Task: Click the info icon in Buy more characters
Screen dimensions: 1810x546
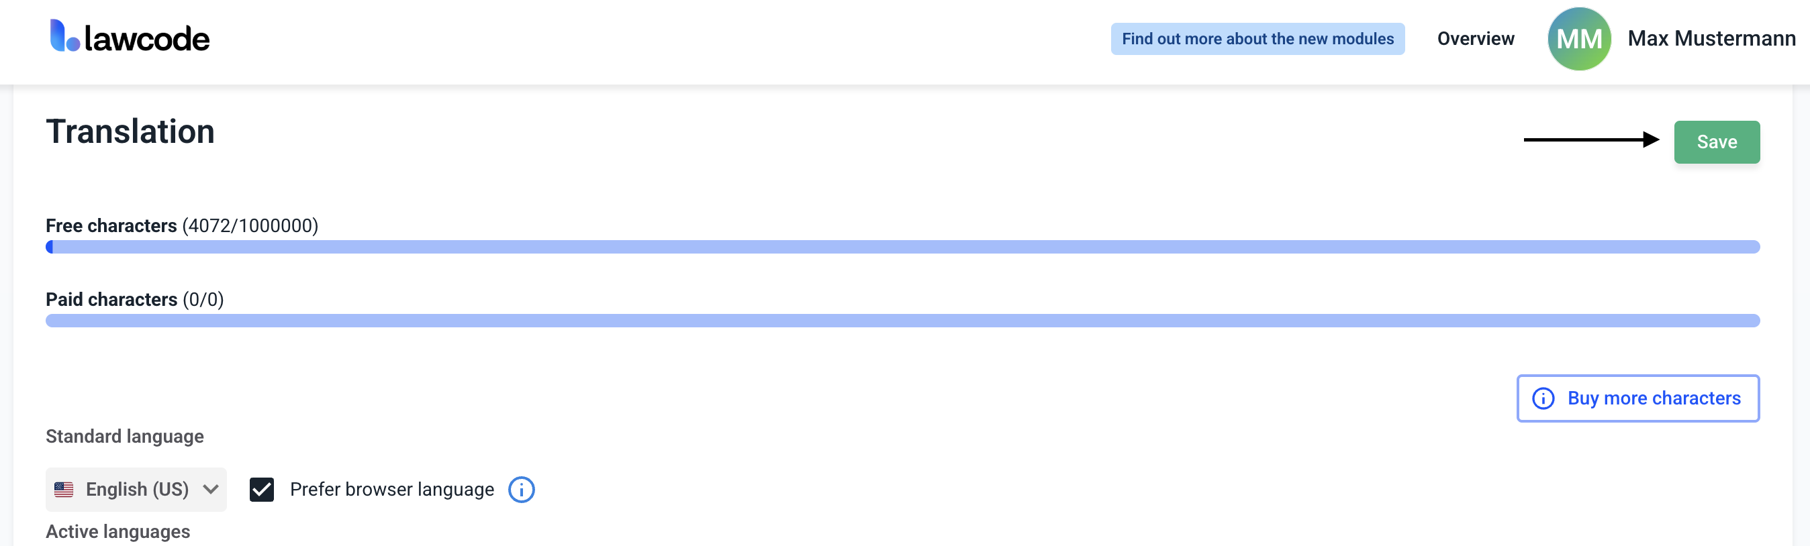Action: [1543, 398]
